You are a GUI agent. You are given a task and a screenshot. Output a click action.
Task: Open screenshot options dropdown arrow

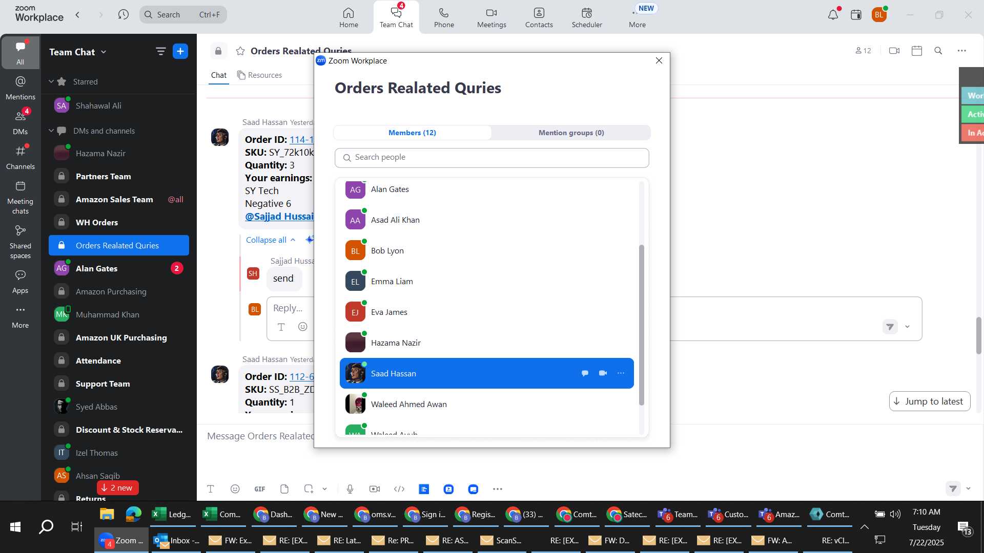[x=324, y=489]
